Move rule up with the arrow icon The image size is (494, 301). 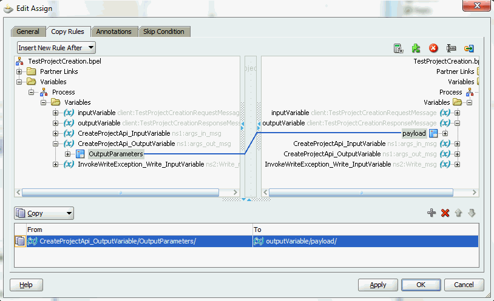coord(458,213)
